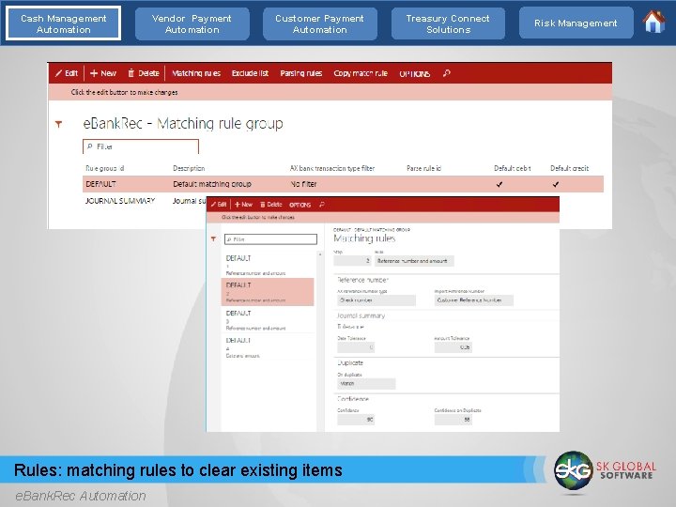Select the DEFAULT rule group row

343,184
